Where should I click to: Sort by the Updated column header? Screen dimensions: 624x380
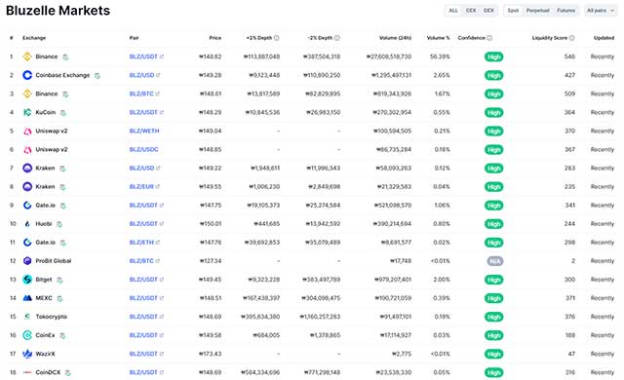pyautogui.click(x=604, y=38)
